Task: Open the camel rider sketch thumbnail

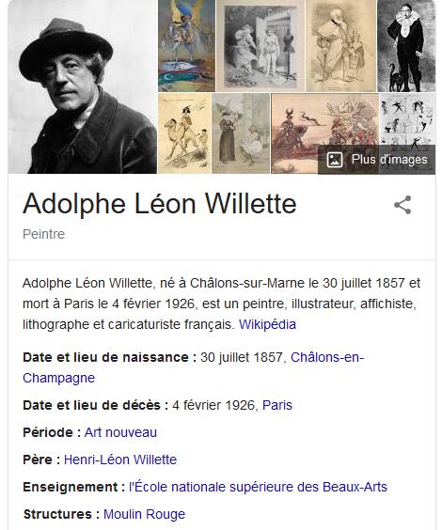Action: click(x=184, y=133)
